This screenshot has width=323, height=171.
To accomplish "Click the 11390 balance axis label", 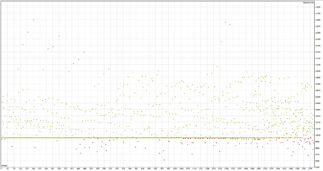I will [318, 39].
